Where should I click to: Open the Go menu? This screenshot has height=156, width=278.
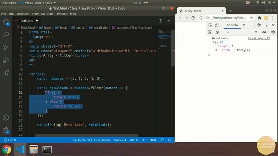(43, 14)
